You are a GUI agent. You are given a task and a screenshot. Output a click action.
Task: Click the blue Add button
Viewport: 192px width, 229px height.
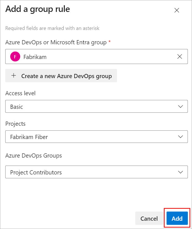click(177, 218)
